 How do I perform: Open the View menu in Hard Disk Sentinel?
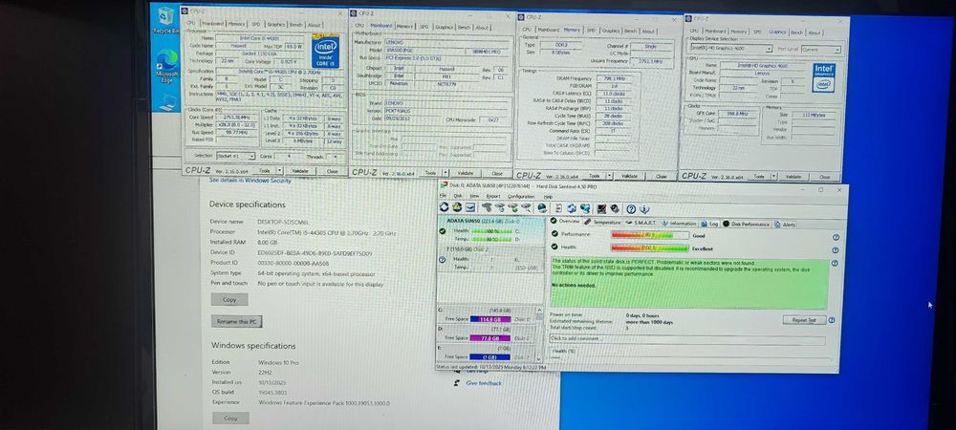tap(474, 196)
